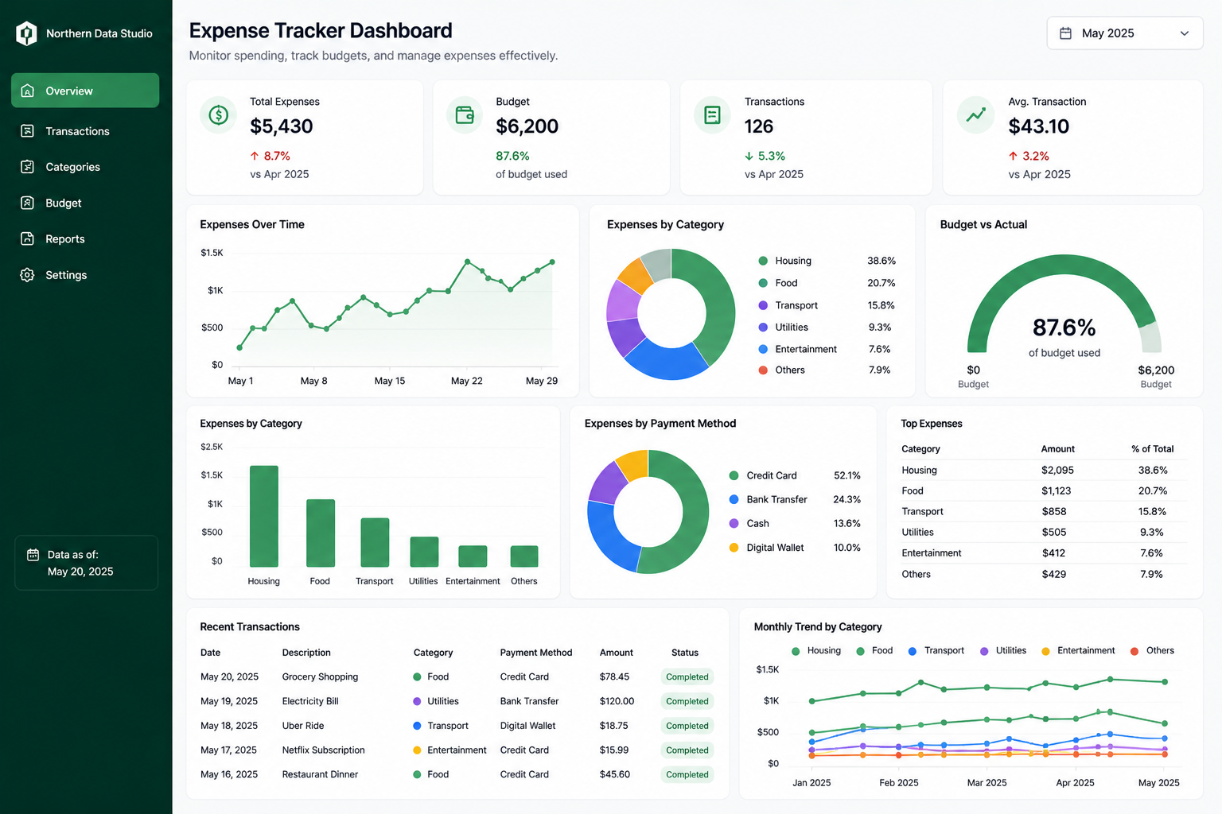Click the Overview home icon in sidebar

28,91
